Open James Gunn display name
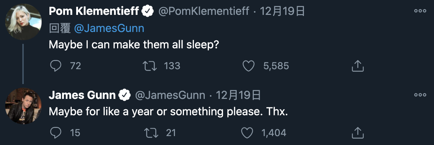The image size is (434, 145). click(x=82, y=95)
